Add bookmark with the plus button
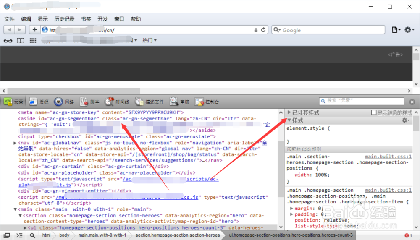Image resolution: width=420 pixels, height=240 pixels. (x=34, y=30)
